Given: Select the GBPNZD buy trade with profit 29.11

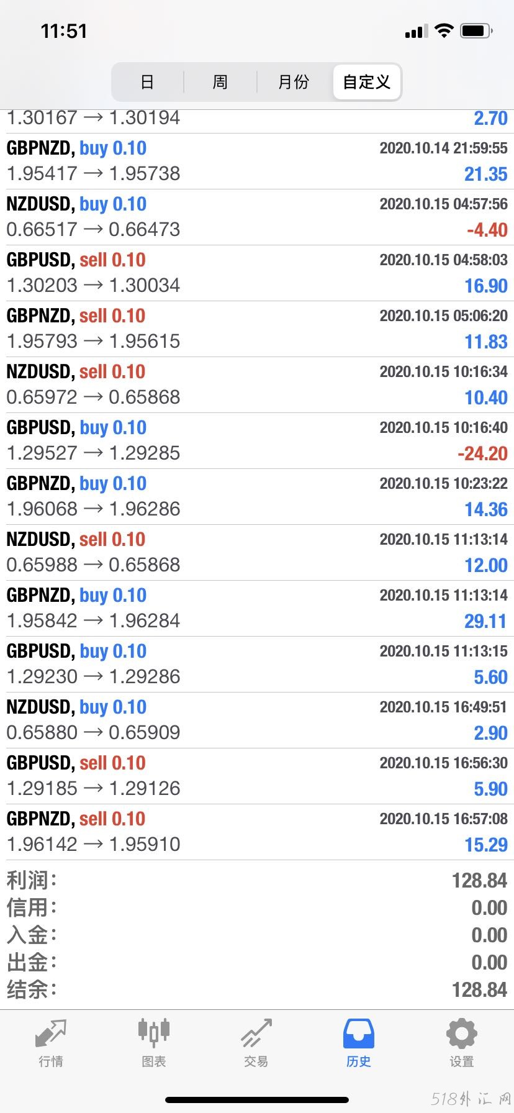Looking at the screenshot, I should pos(257,609).
